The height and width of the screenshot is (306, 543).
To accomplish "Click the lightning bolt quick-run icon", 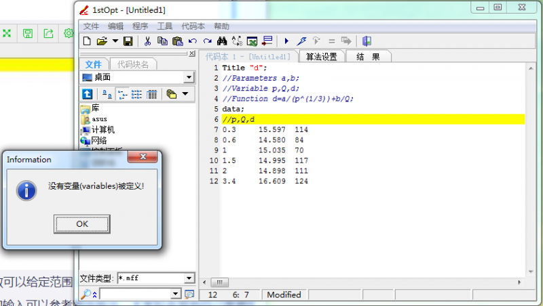I will [301, 41].
